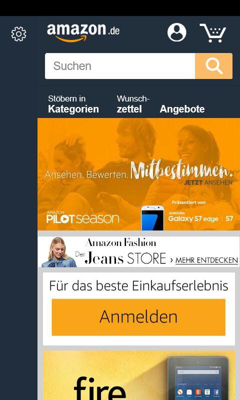The image size is (240, 400).
Task: Open Stöbern in Kategorien menu
Action: 73,104
